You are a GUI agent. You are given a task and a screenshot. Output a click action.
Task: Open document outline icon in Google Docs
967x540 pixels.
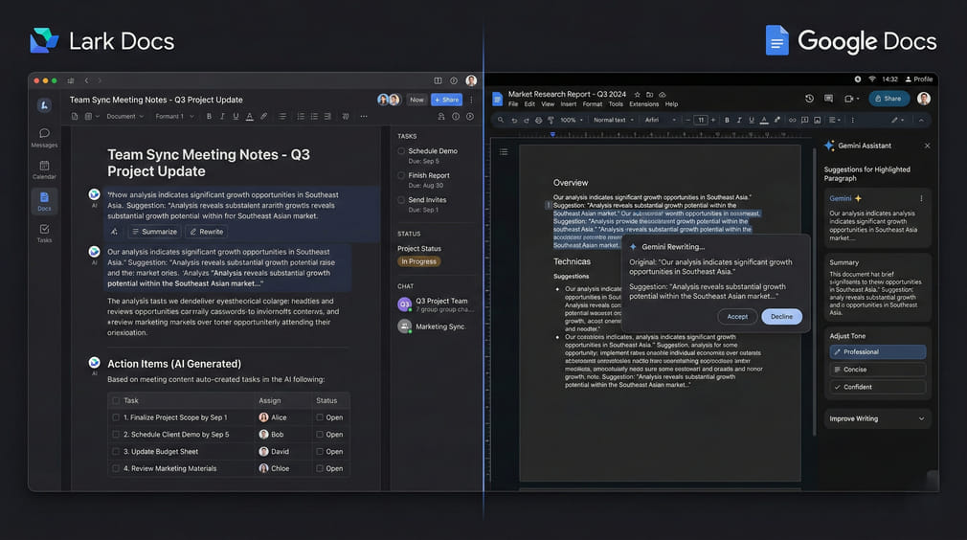click(504, 151)
